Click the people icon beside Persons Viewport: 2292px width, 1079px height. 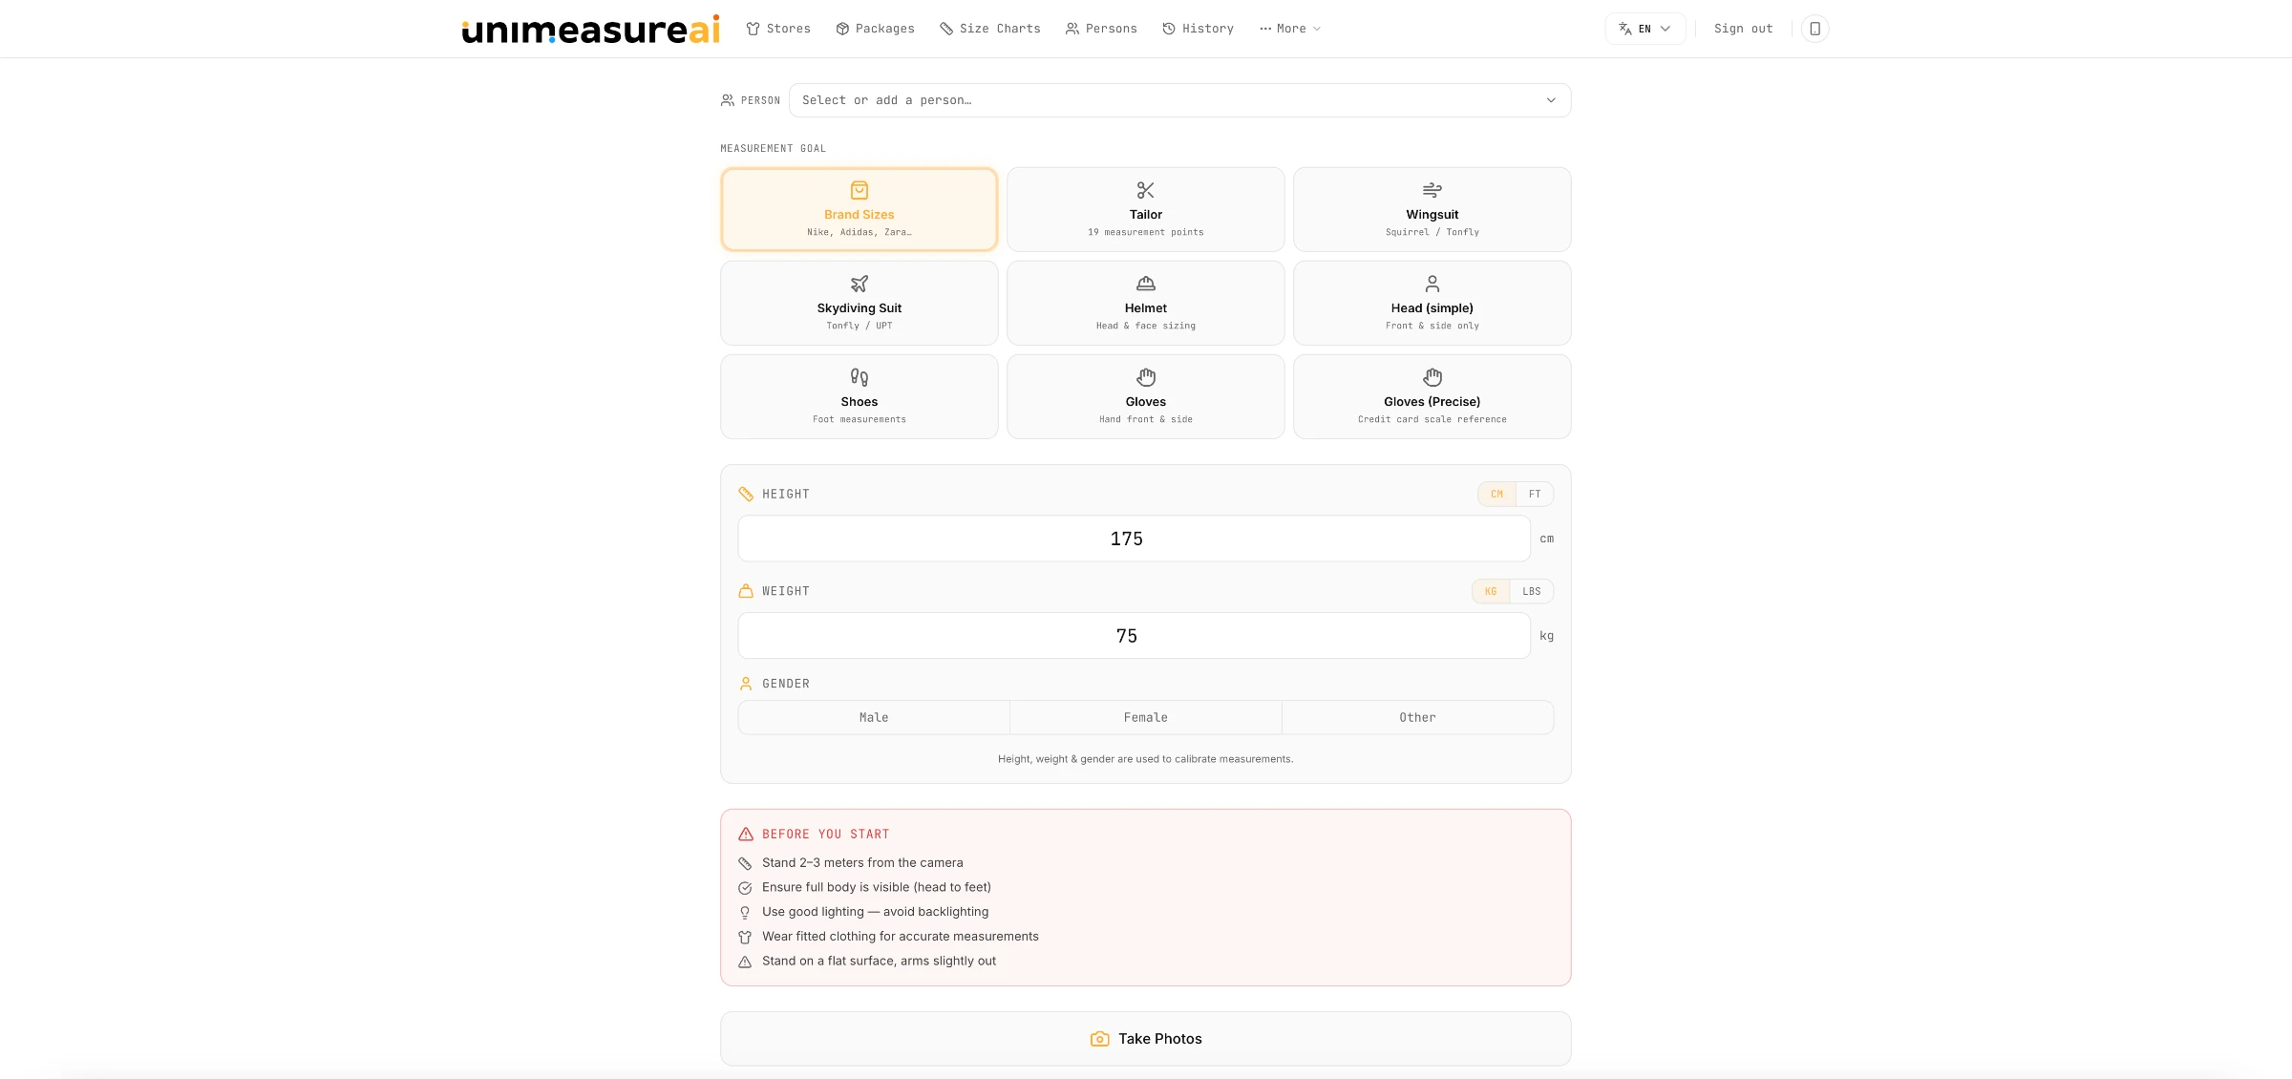tap(1072, 29)
